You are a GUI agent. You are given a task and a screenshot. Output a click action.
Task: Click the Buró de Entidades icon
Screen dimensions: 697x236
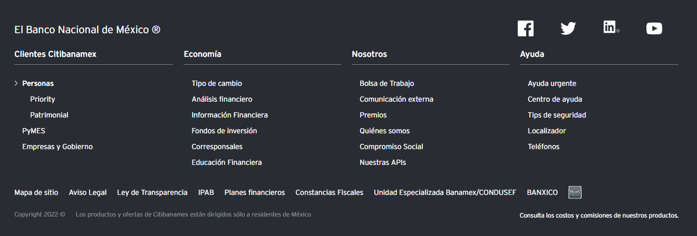(575, 193)
